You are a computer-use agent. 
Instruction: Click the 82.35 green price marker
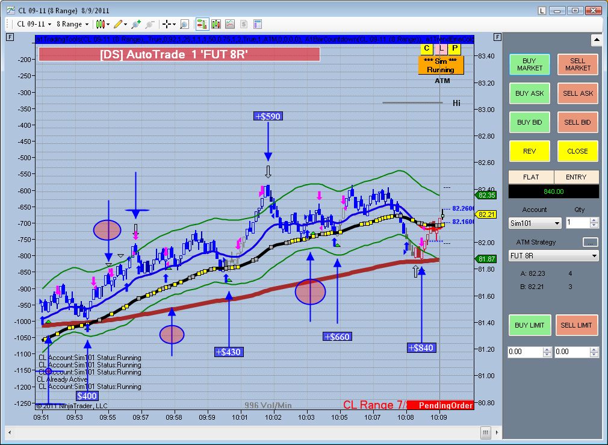tap(486, 195)
